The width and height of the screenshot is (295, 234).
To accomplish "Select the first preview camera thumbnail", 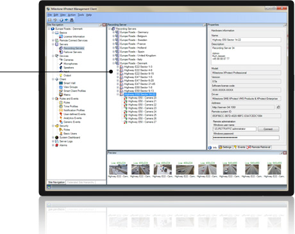I will (118, 170).
